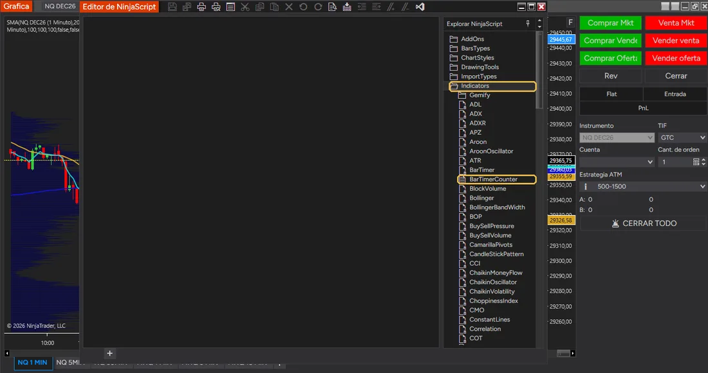Screen dimensions: 708x373
Task: Expand the ChartStyles folder
Action: (478, 58)
